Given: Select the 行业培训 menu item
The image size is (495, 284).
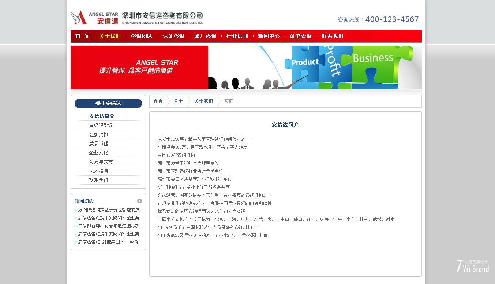Looking at the screenshot, I should coord(237,36).
